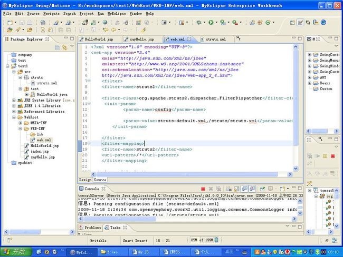This screenshot has height=257, width=343.
Task: Click the editor vertical scrollbar down arrow
Action: pyautogui.click(x=296, y=169)
